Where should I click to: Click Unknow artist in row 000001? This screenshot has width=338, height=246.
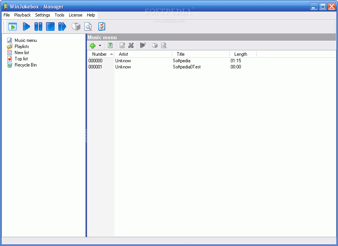tap(123, 67)
